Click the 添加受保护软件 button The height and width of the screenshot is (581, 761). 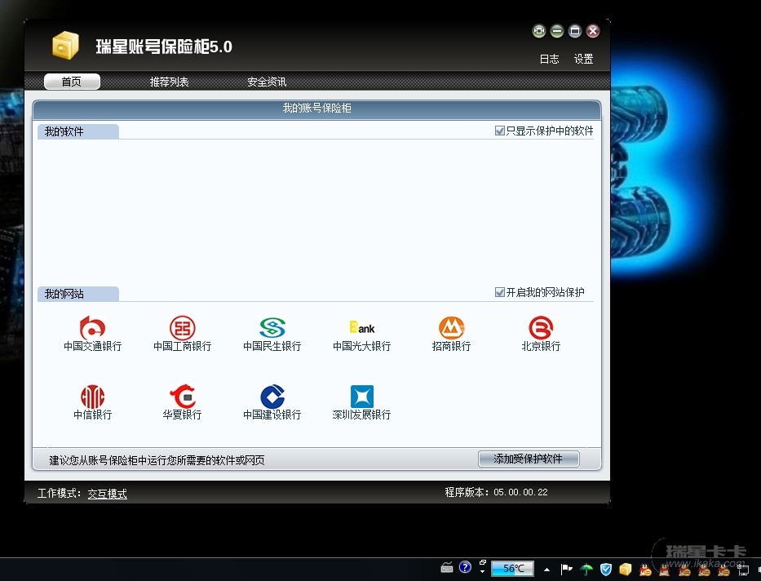[x=529, y=459]
